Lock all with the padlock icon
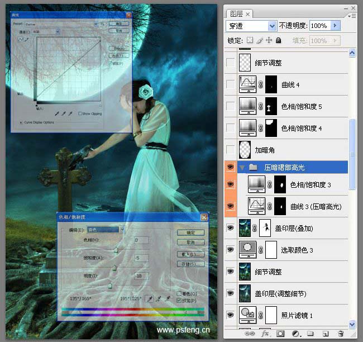 (x=279, y=40)
